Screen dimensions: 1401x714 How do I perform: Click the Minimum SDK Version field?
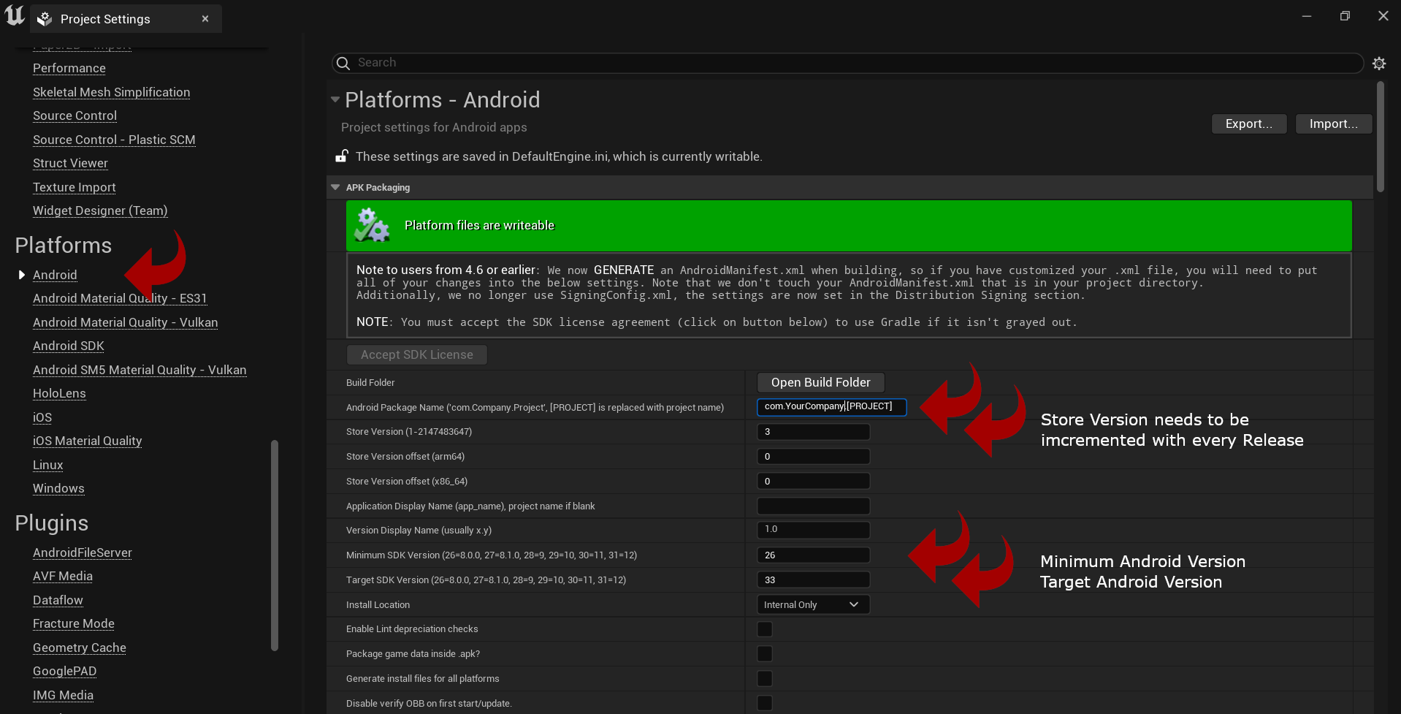click(x=813, y=555)
